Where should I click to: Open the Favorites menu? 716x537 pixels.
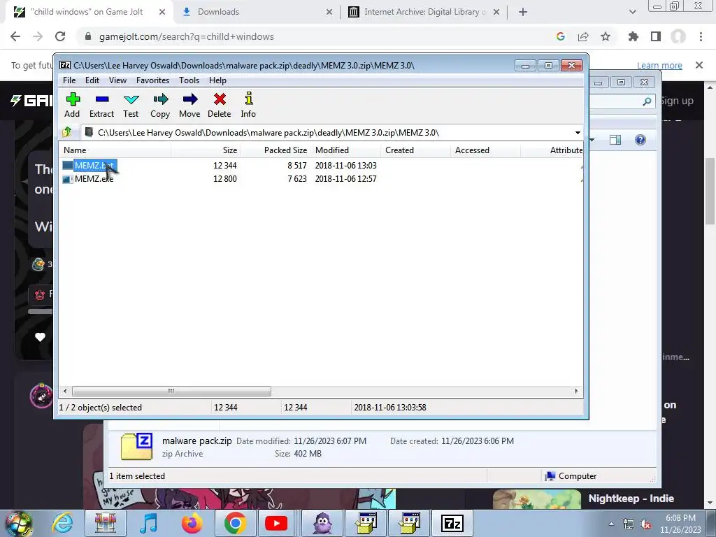[x=152, y=80]
